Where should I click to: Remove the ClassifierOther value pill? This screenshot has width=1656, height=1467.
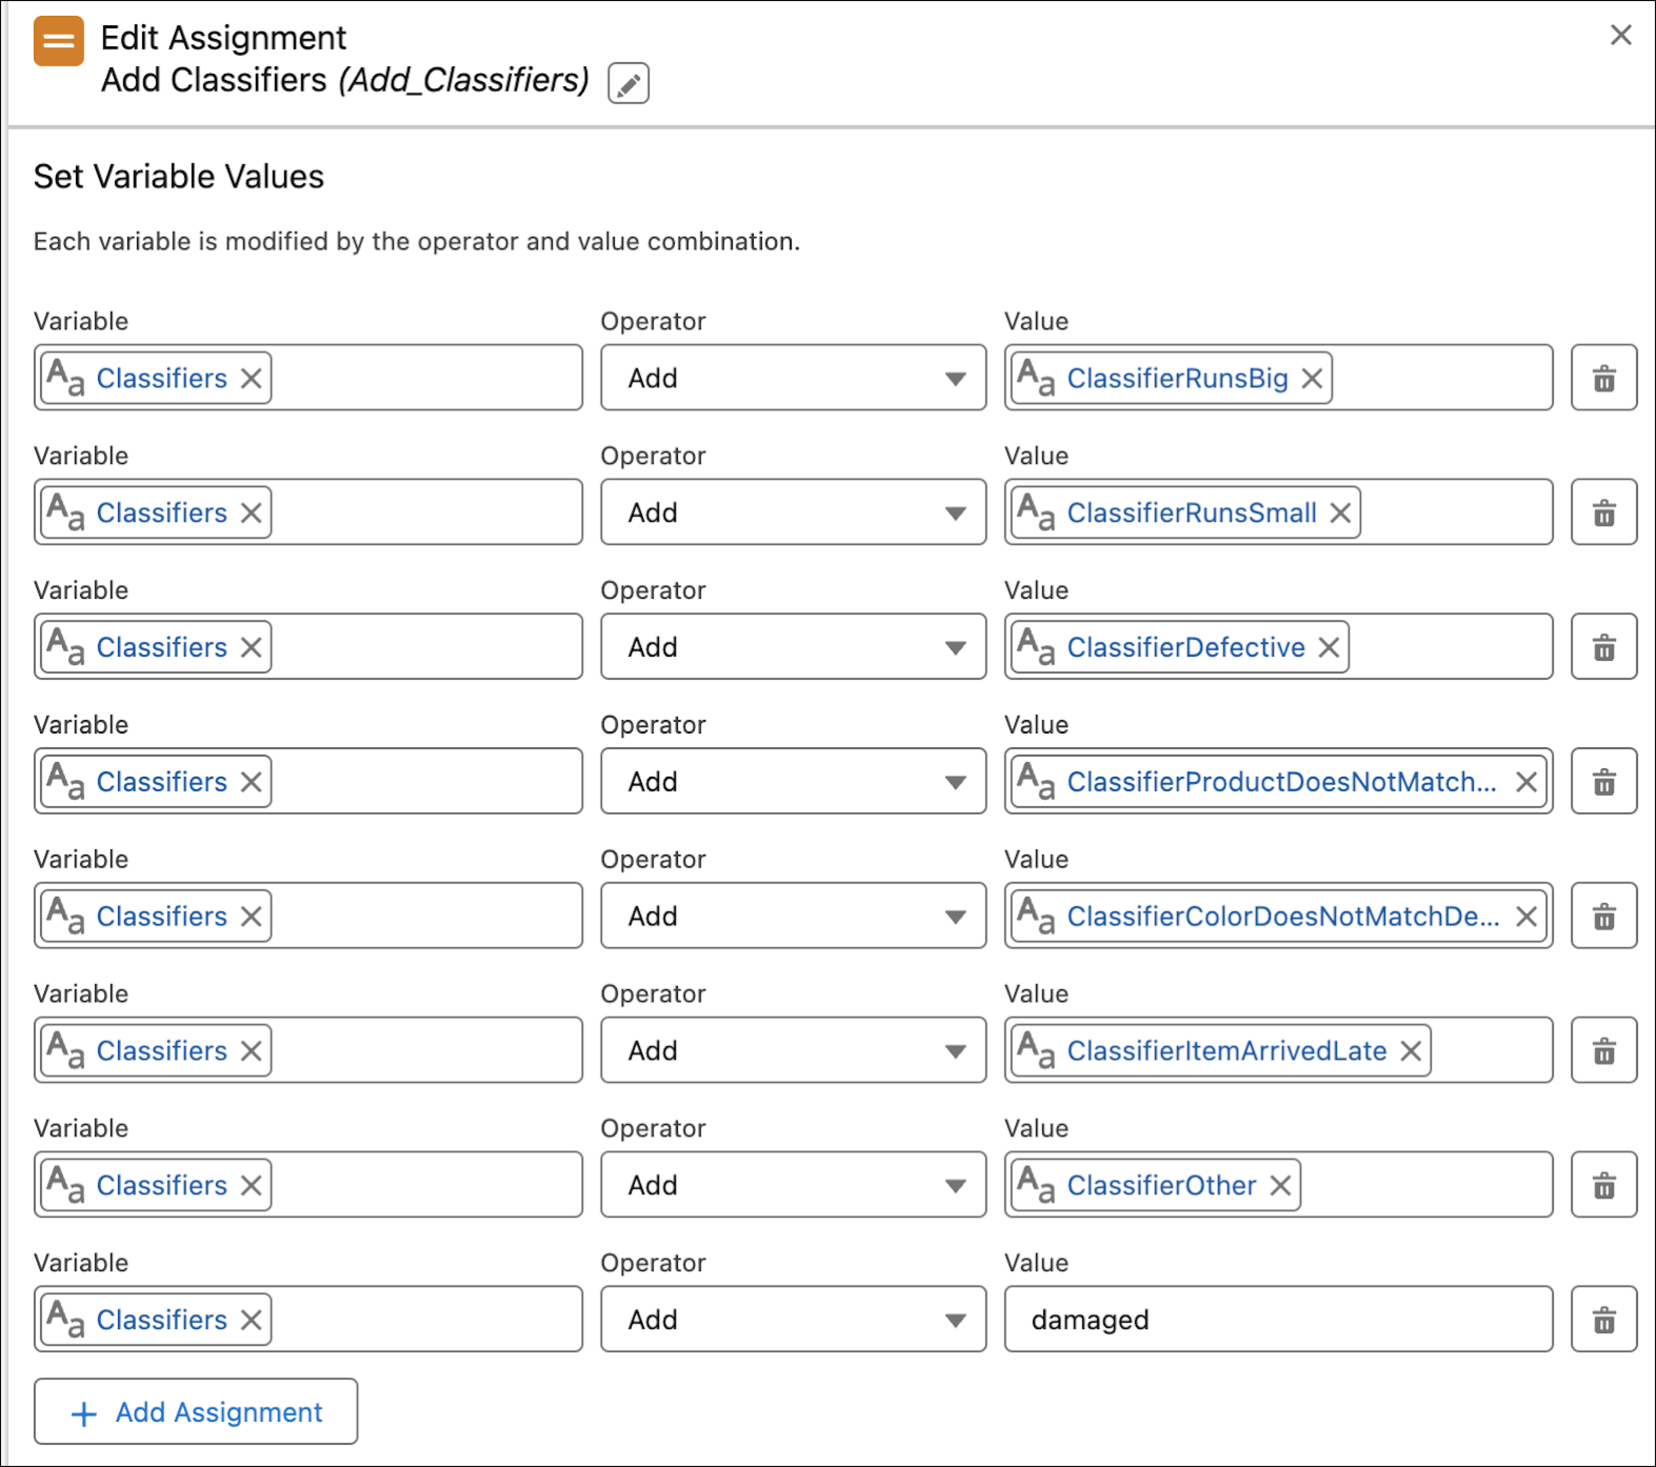[1280, 1185]
